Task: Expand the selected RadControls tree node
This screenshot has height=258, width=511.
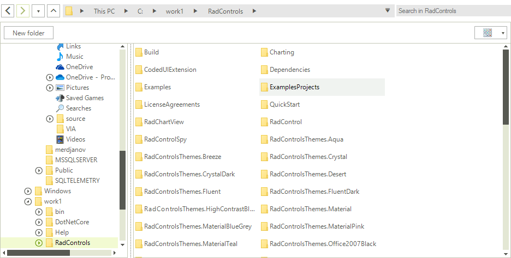Action: [39, 243]
